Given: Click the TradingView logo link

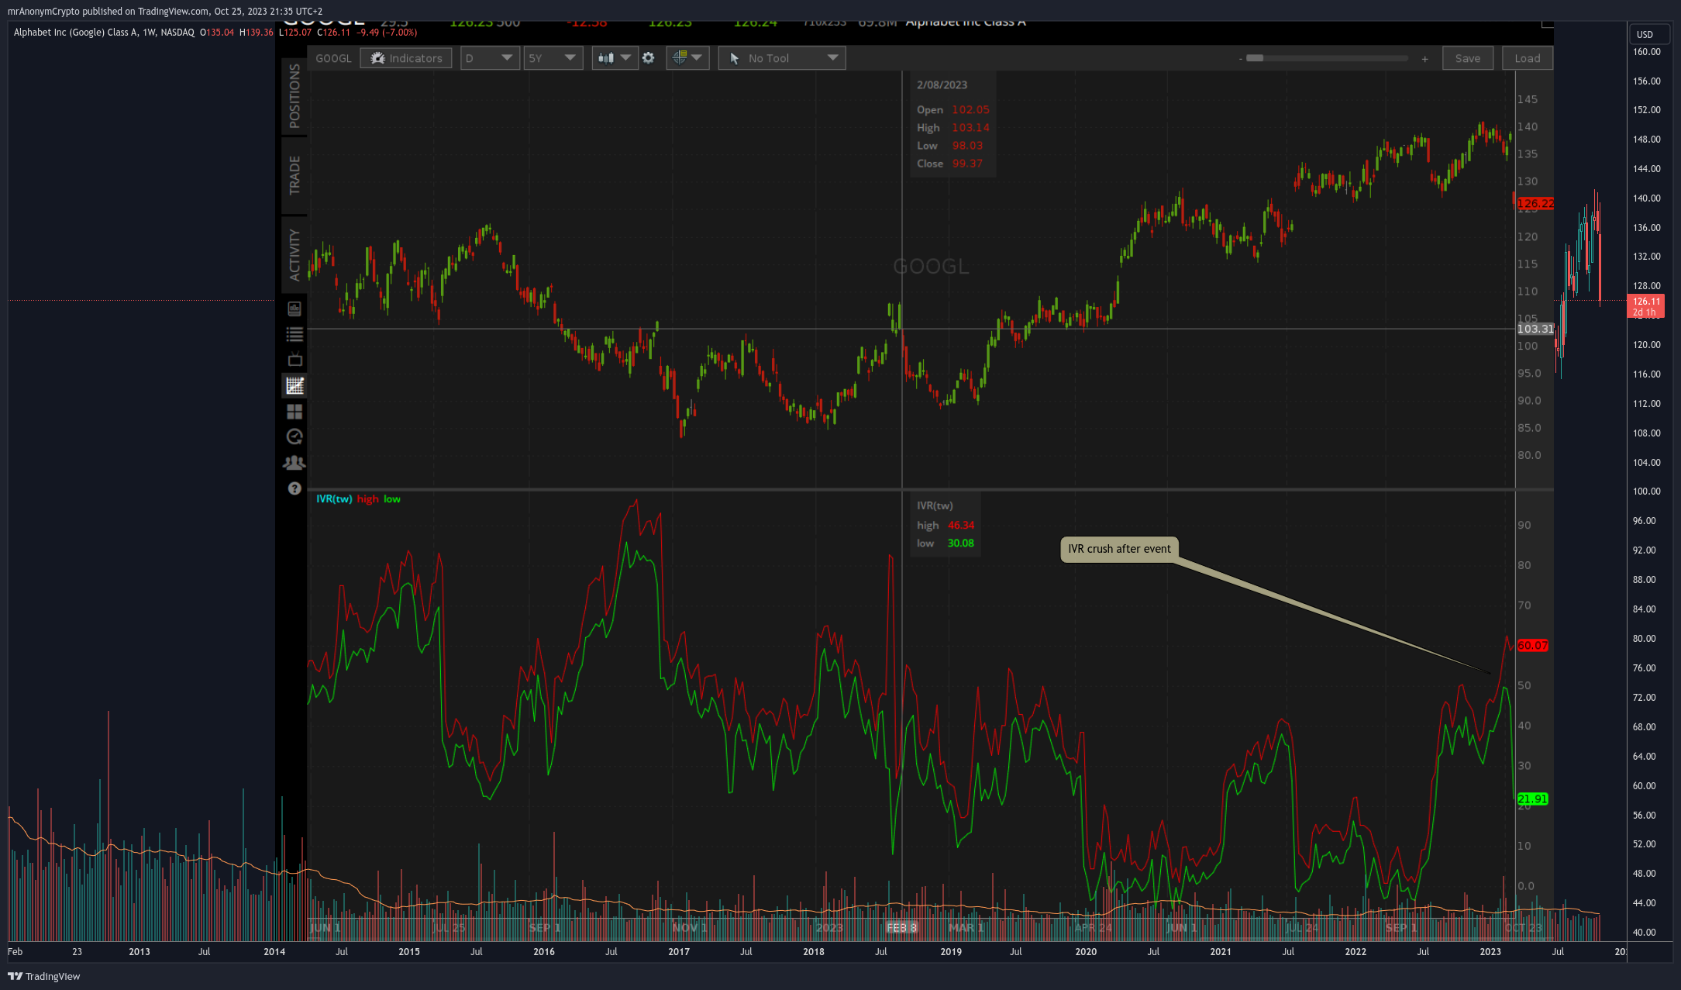Looking at the screenshot, I should [44, 976].
